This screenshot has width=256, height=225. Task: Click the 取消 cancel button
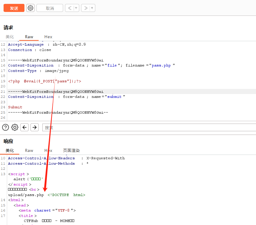point(50,8)
